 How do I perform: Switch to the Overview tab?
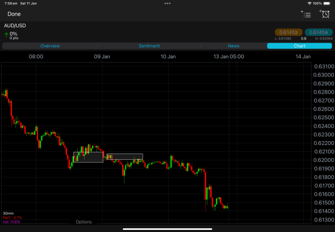50,46
